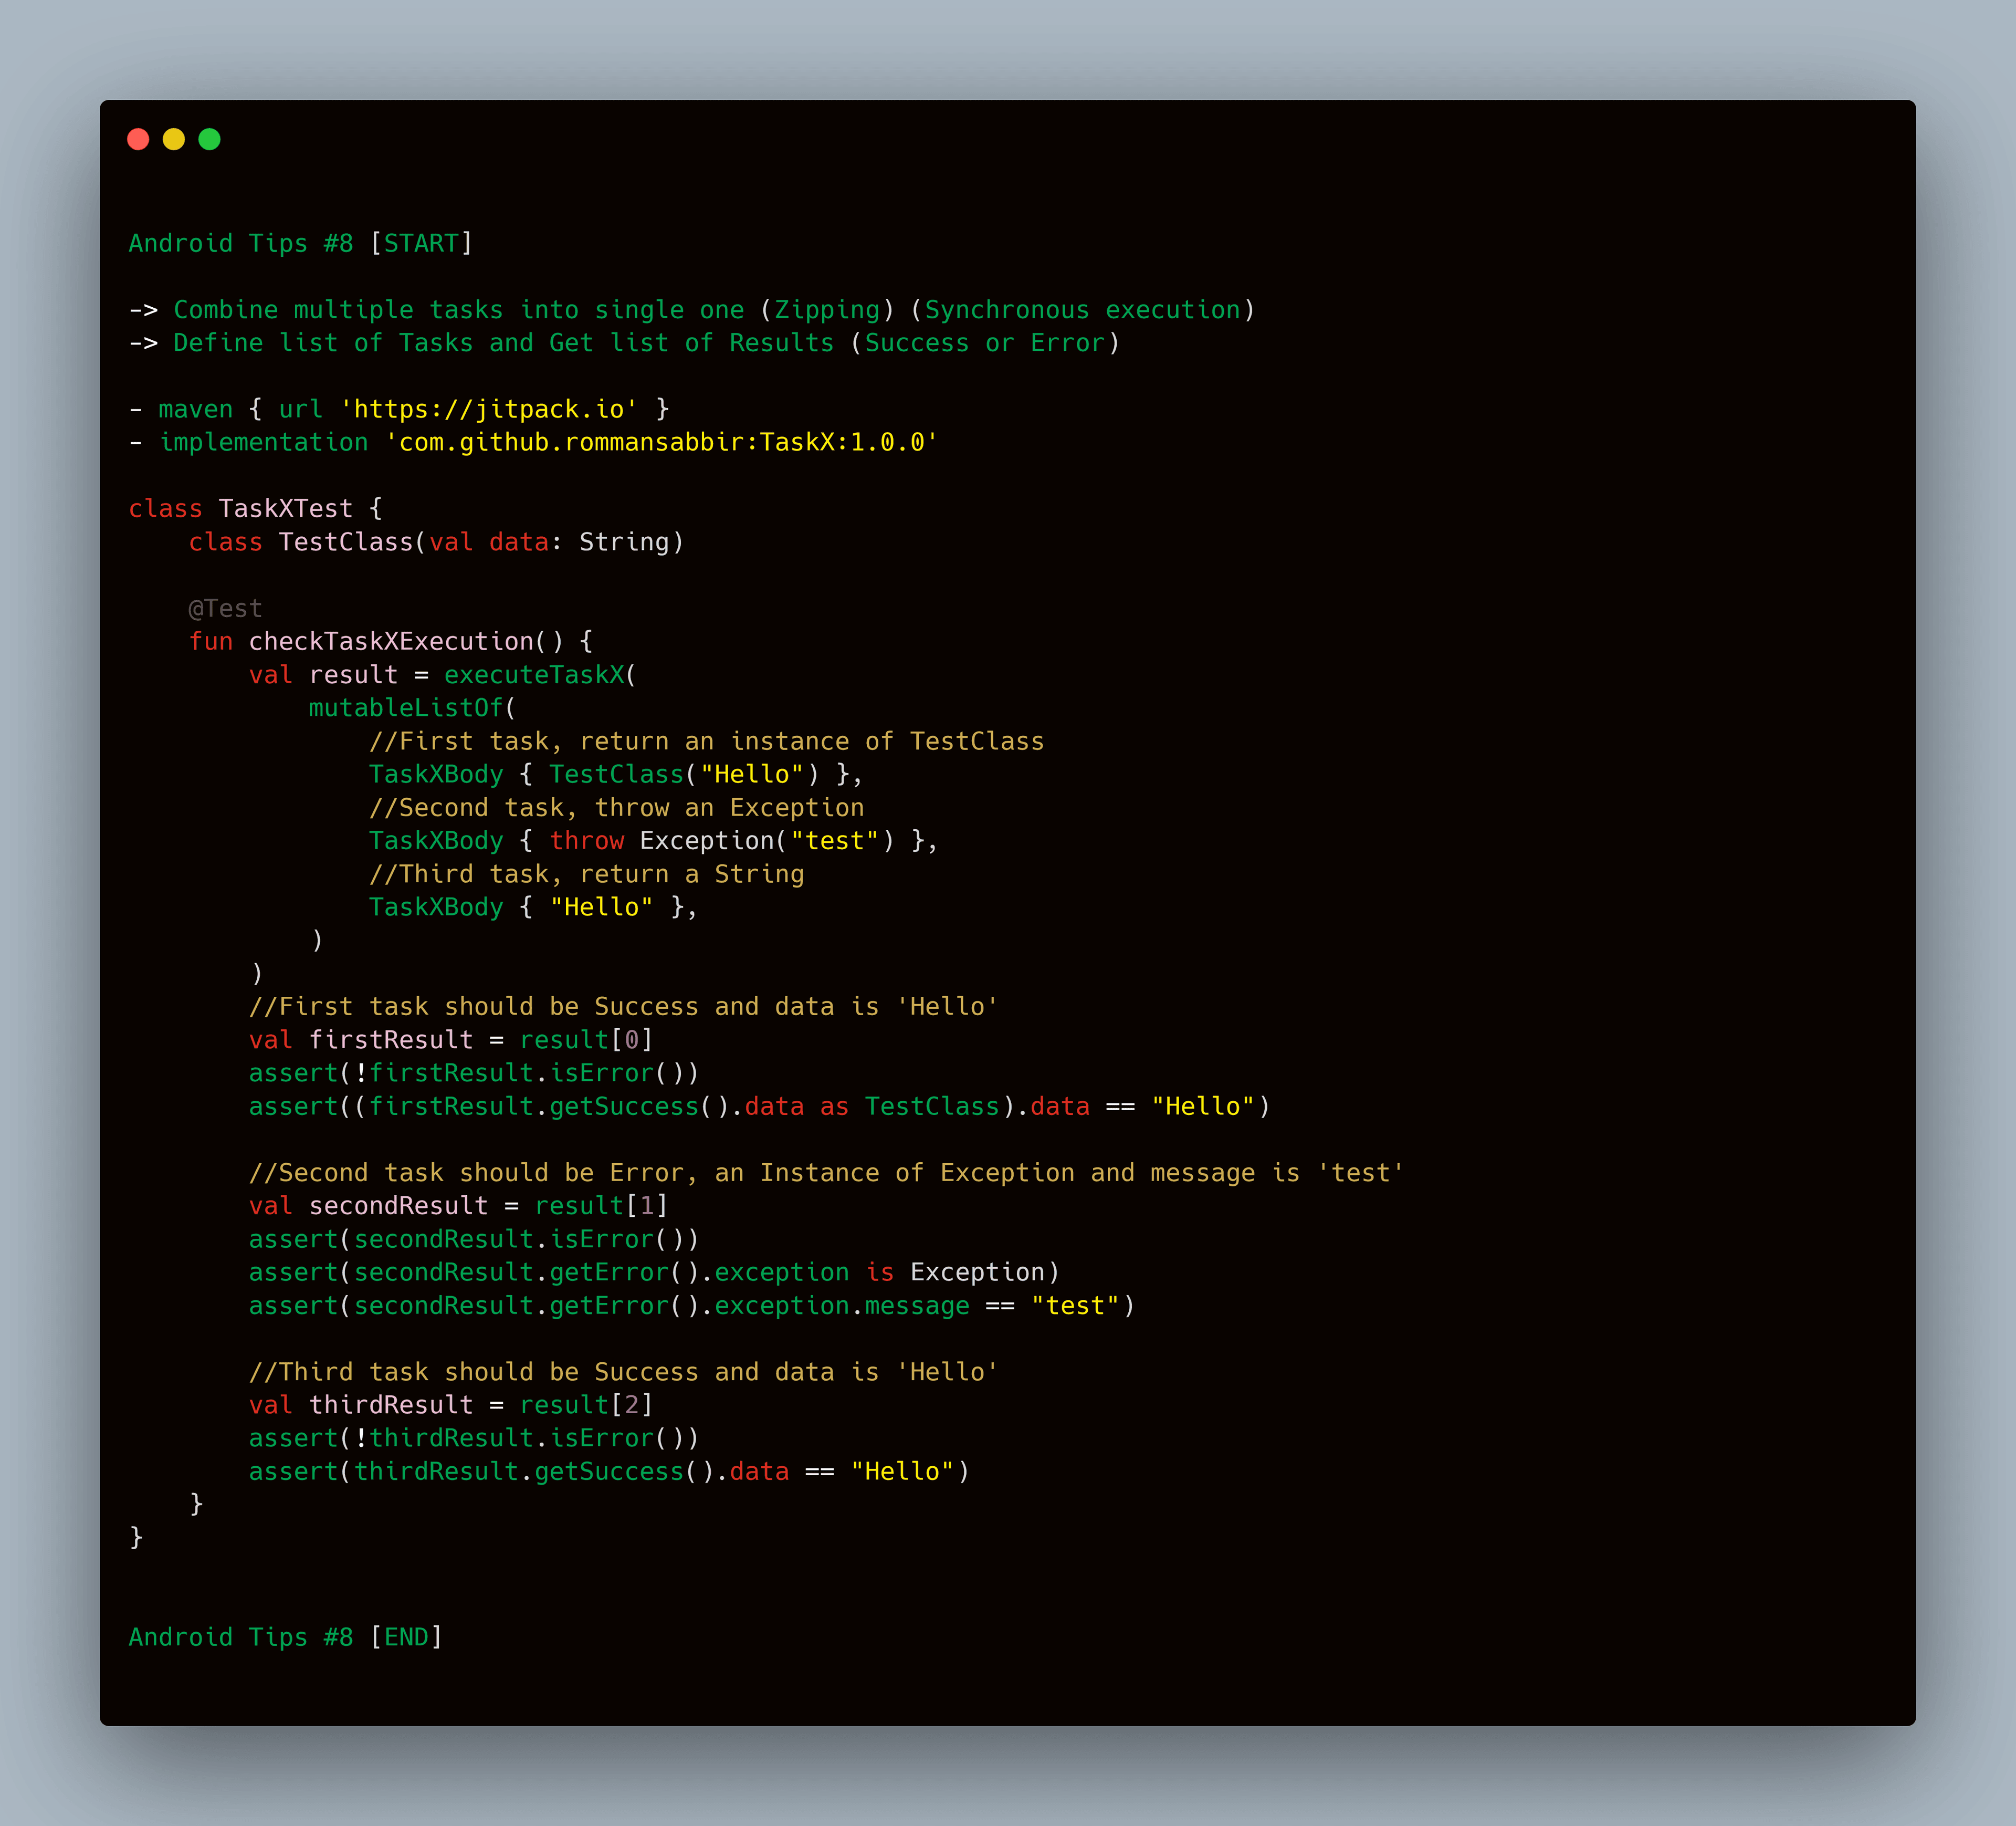
Task: Click the green maximize window dot
Action: point(209,139)
